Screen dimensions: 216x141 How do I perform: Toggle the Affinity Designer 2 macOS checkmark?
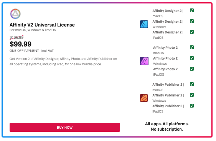coord(192,10)
